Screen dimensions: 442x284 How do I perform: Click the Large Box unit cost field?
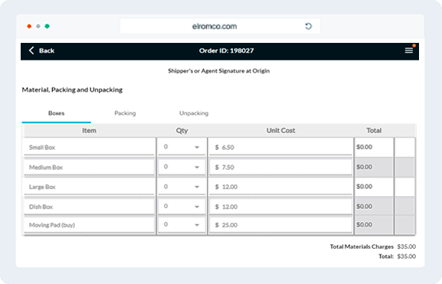pyautogui.click(x=281, y=187)
